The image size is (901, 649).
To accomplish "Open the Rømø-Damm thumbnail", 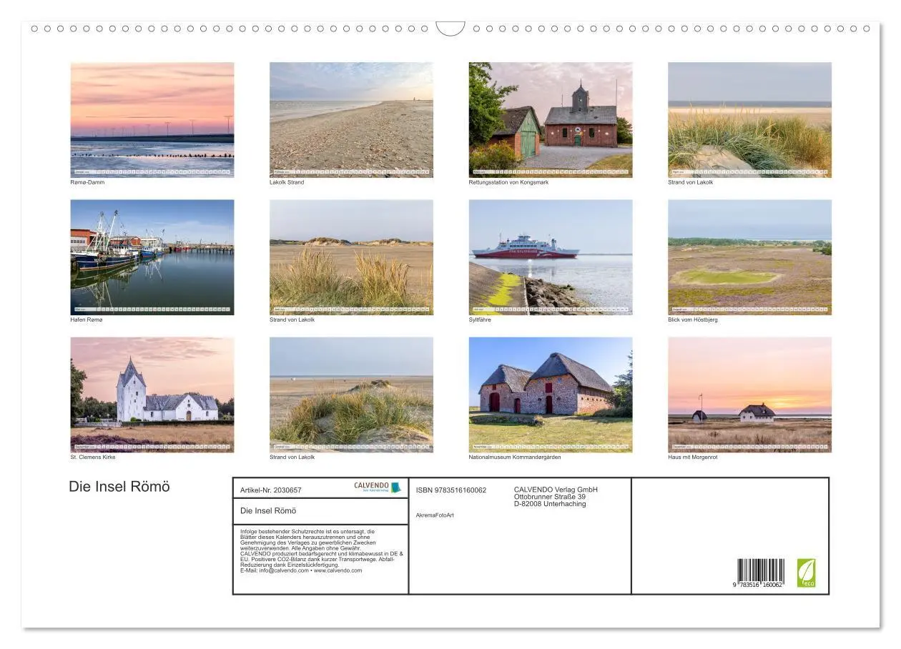I will coord(152,117).
